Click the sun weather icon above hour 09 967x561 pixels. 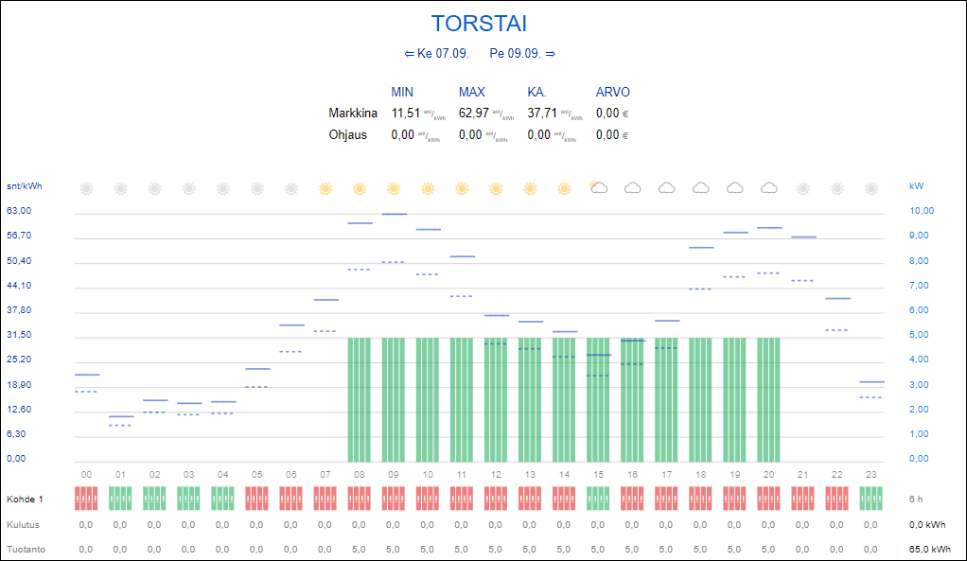pyautogui.click(x=394, y=188)
